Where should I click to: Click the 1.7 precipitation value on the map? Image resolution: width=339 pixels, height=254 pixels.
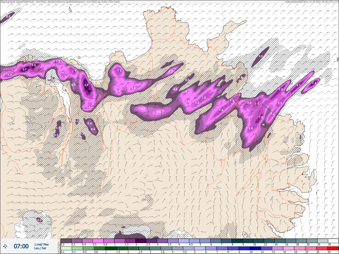tap(74, 71)
